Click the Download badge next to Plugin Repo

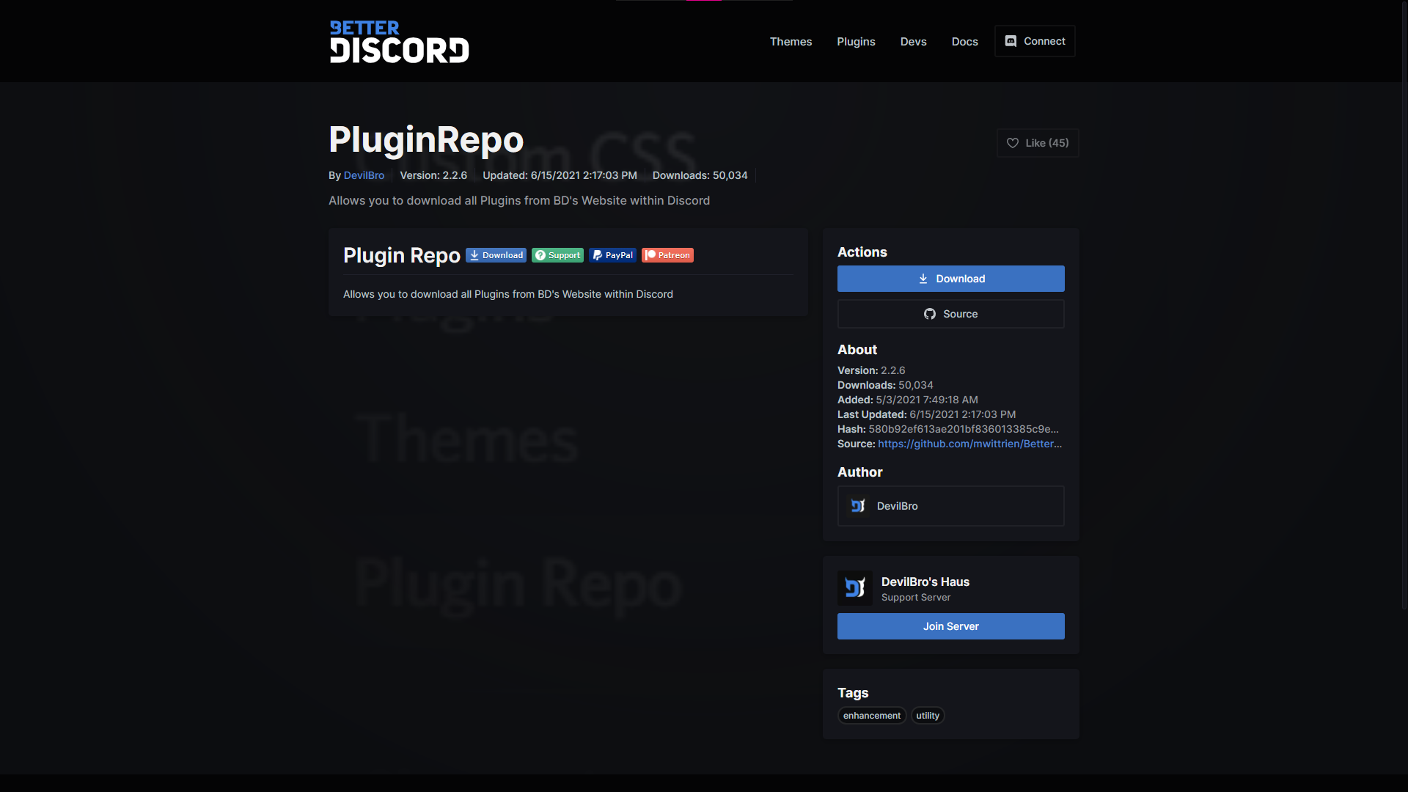496,254
